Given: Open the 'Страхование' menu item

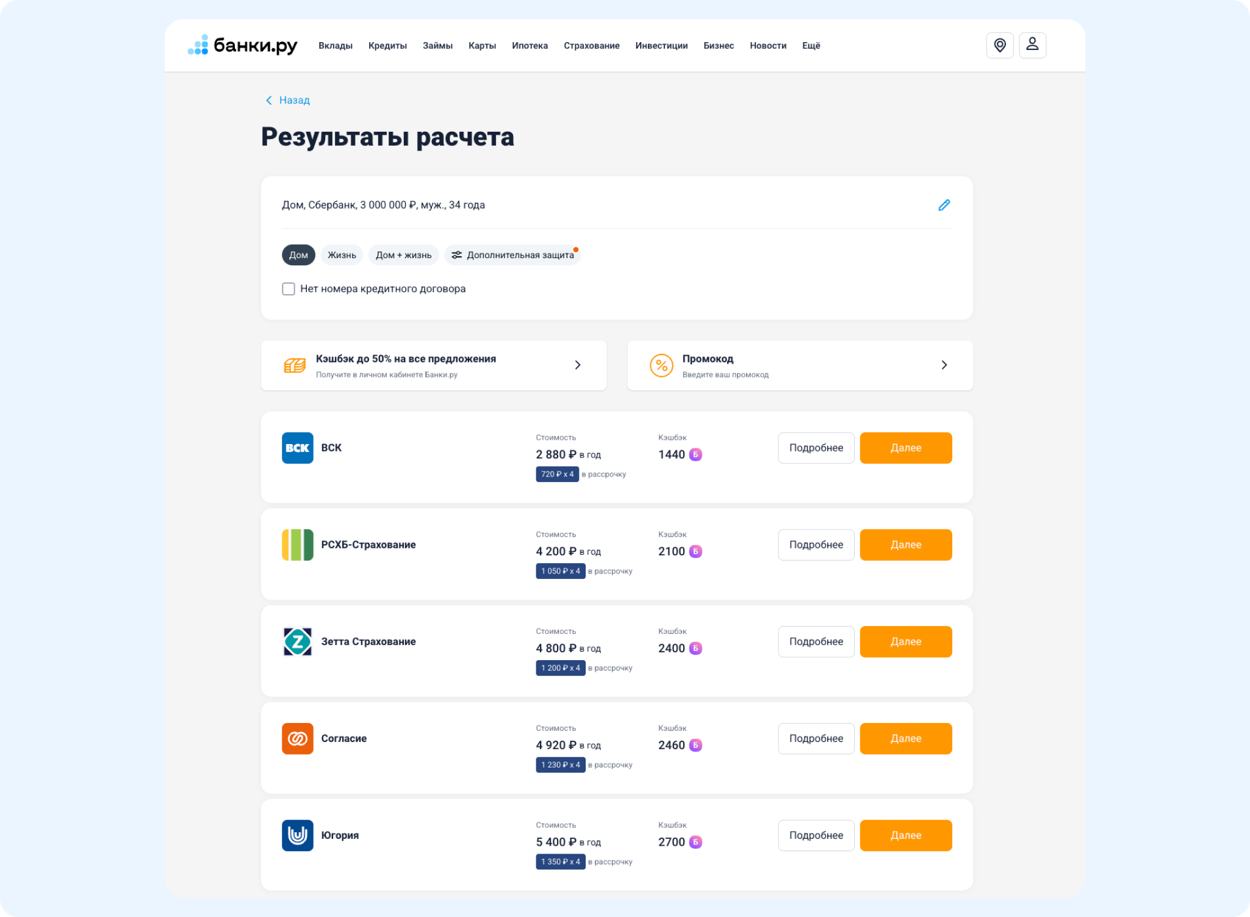Looking at the screenshot, I should (x=591, y=46).
